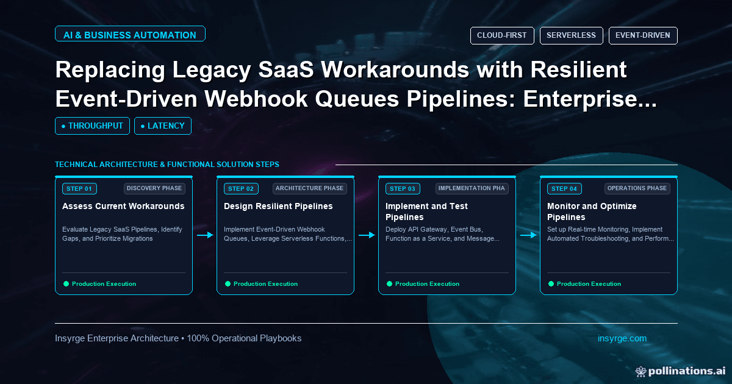Click the 'Monitor and Optimize Pipelines' card title
The height and width of the screenshot is (384, 732).
[x=592, y=212]
